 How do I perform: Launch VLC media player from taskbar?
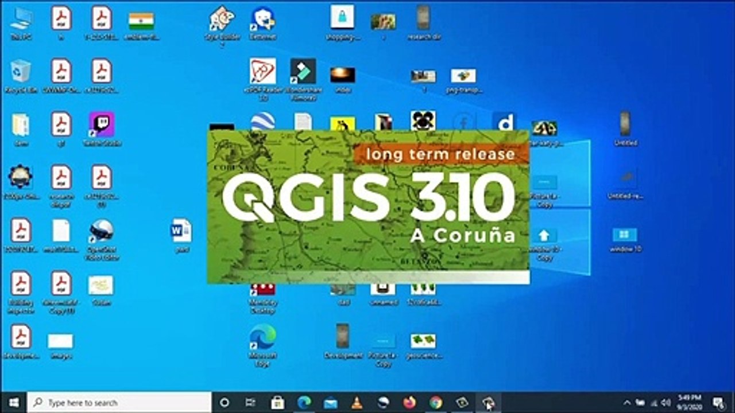tap(357, 402)
